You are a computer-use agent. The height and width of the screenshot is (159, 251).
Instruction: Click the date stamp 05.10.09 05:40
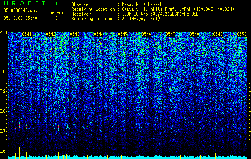pos(20,18)
